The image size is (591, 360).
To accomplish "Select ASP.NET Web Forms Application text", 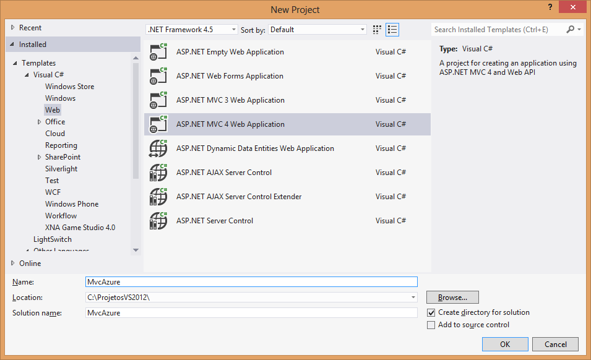I will pyautogui.click(x=230, y=76).
